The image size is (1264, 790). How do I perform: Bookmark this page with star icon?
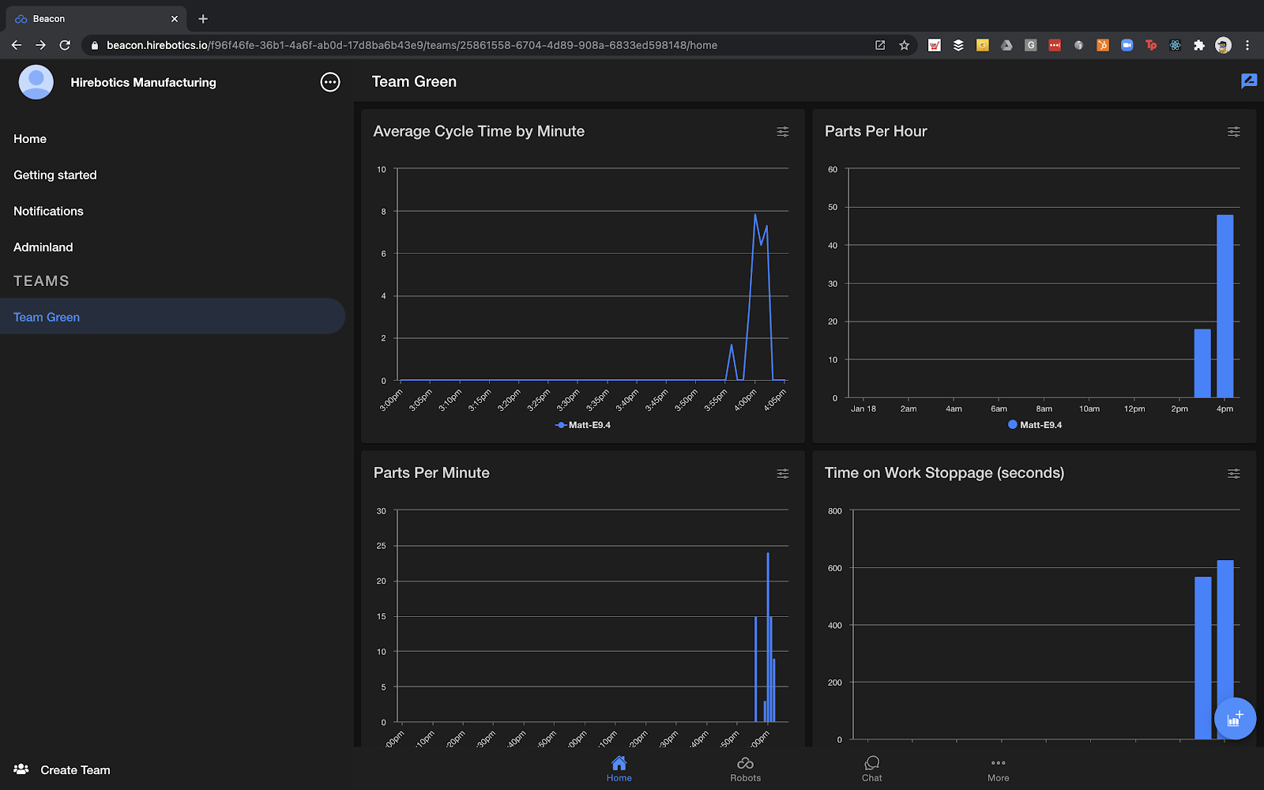[x=904, y=46]
